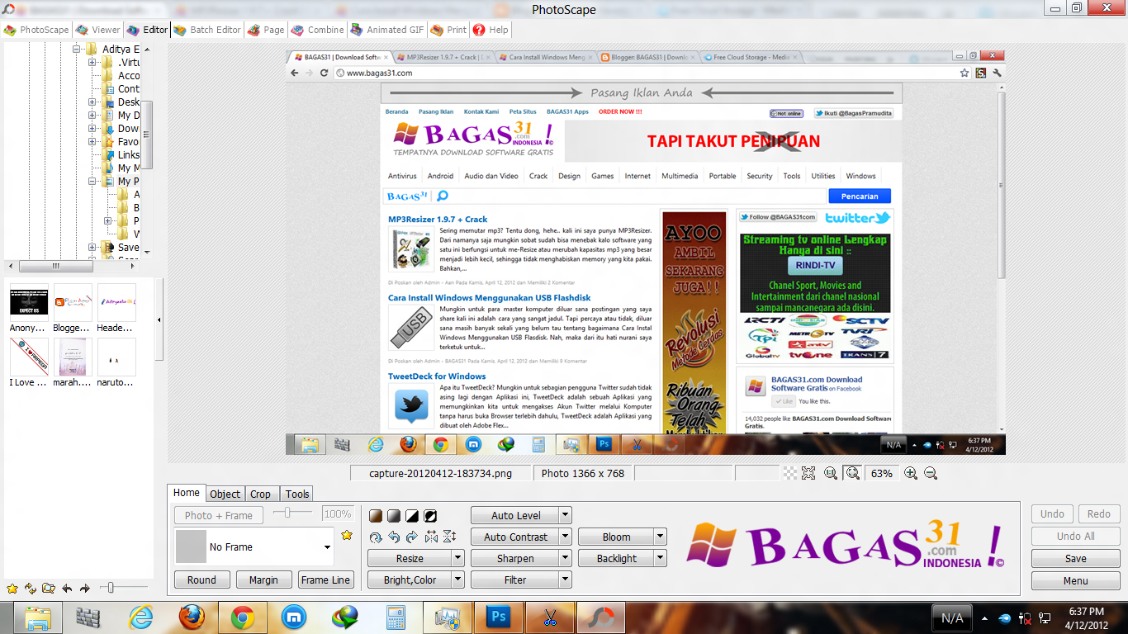Viewport: 1128px width, 634px height.
Task: Open the Resize dropdown arrow
Action: [x=458, y=558]
